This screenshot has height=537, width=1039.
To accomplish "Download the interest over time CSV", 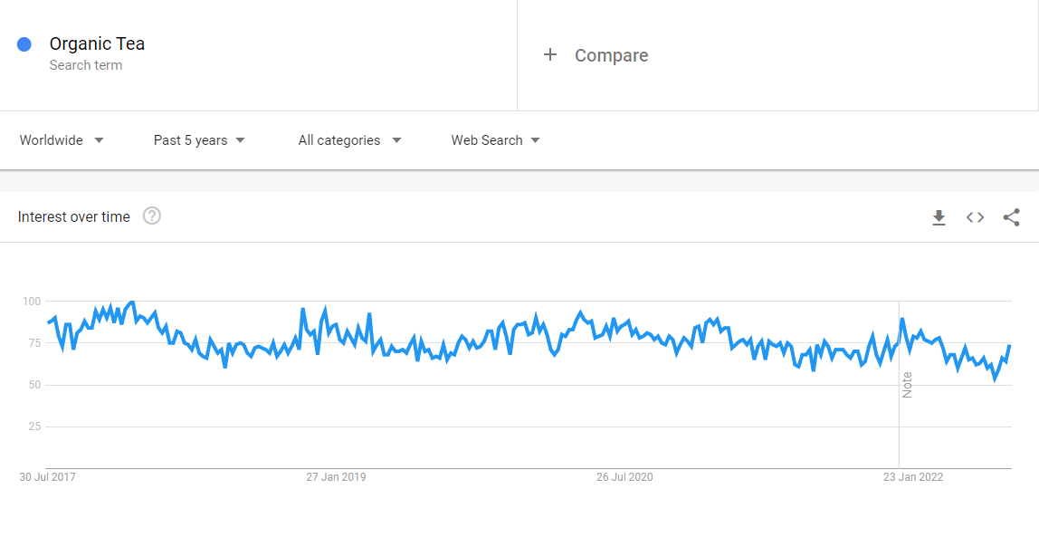I will tap(939, 217).
